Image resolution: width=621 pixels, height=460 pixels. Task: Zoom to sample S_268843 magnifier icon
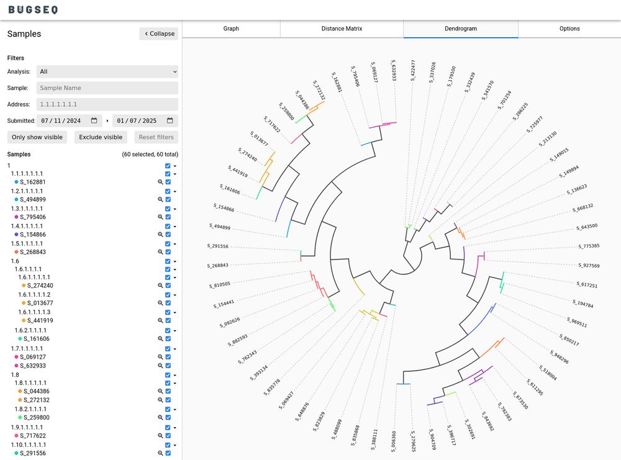[x=160, y=252]
